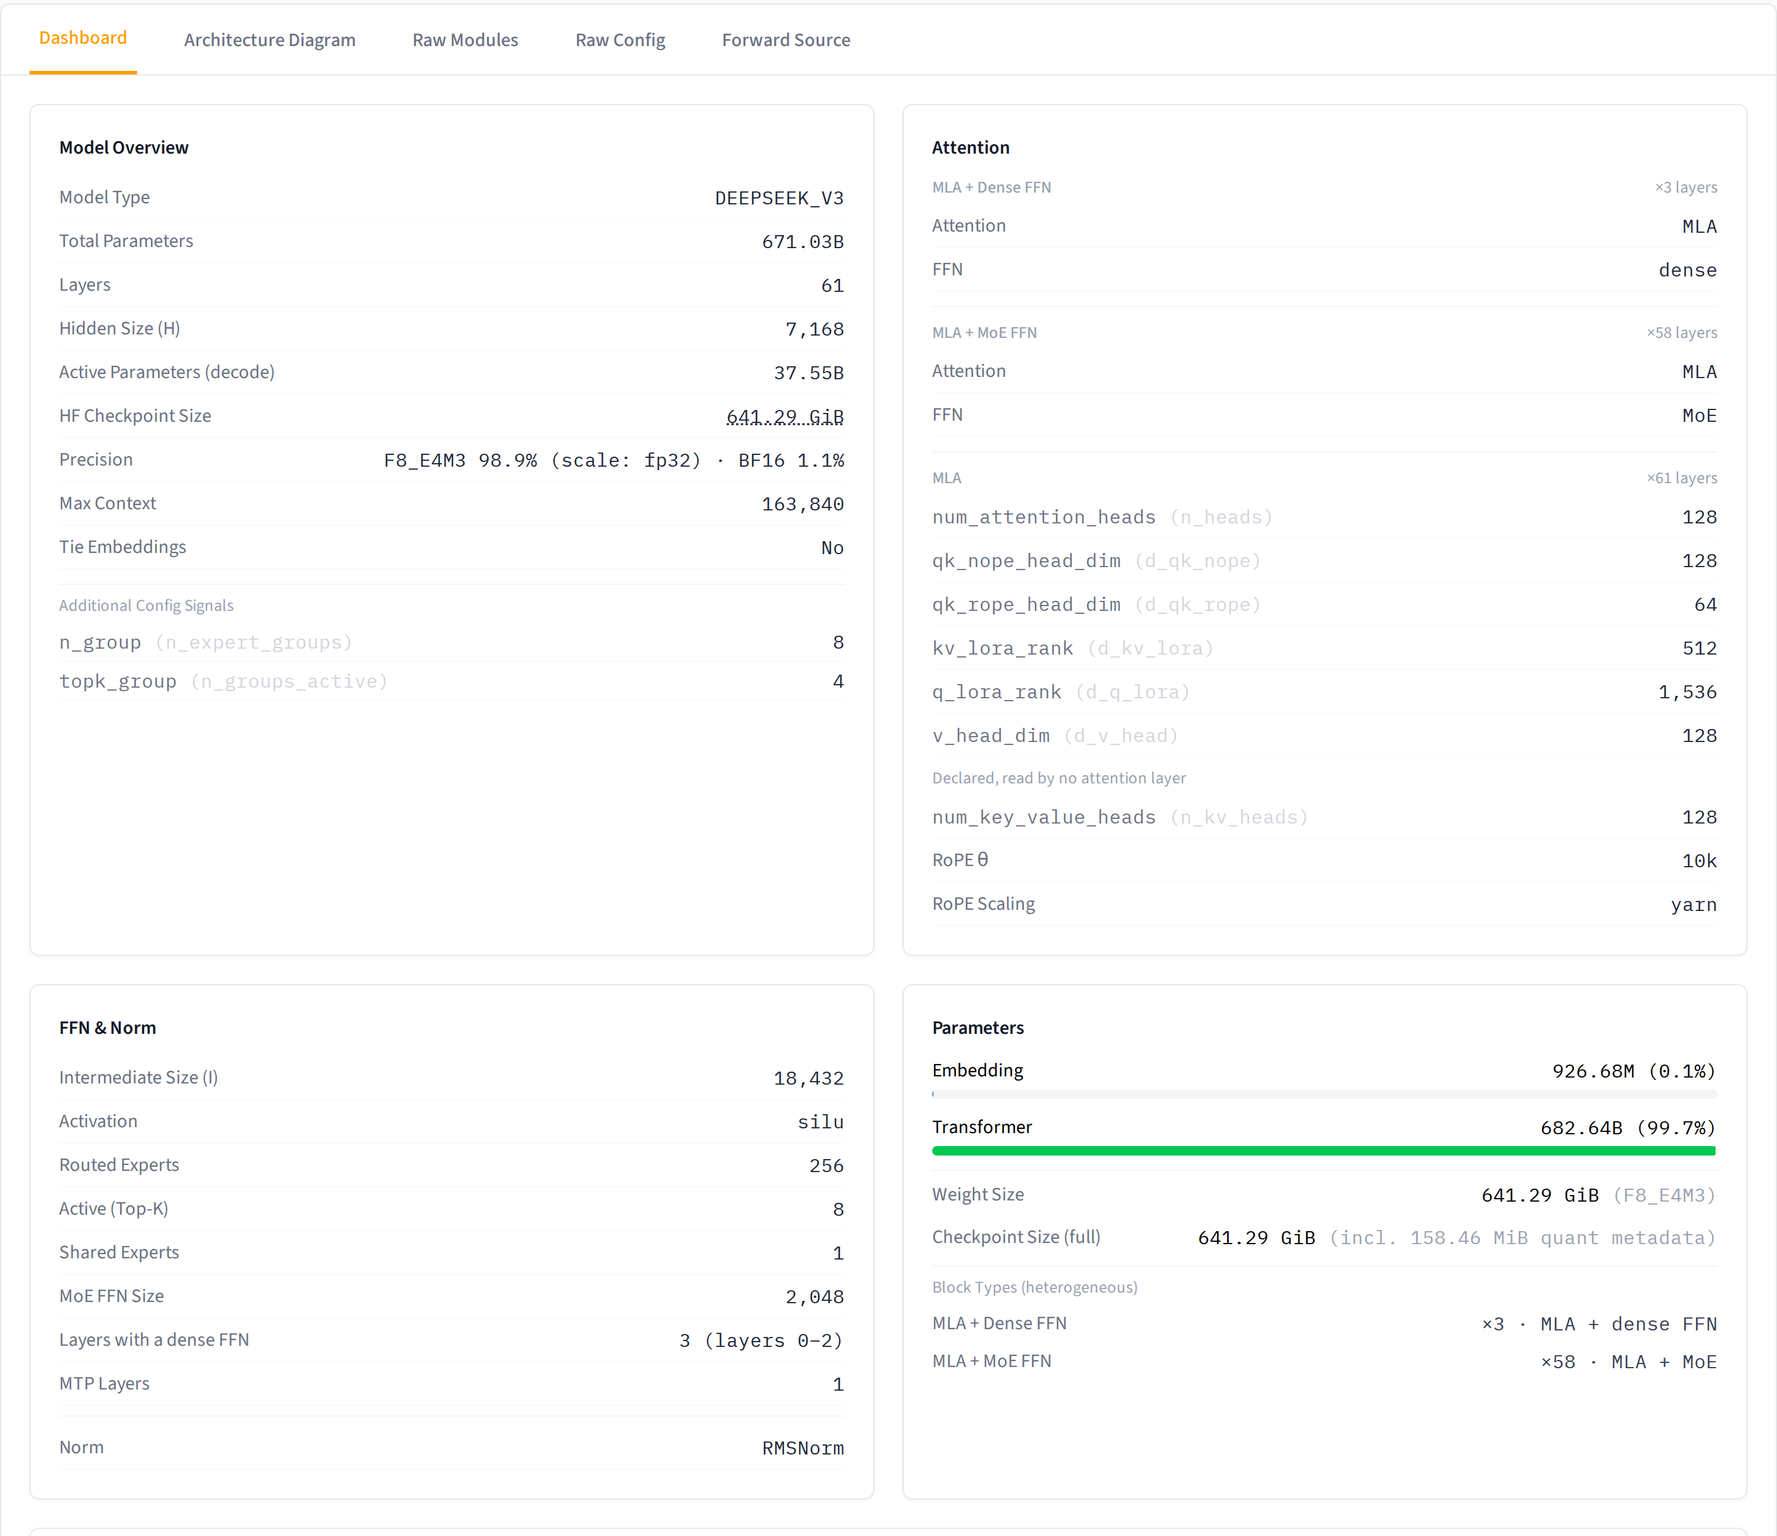Click the Weight Size 641.29 GiB value
Viewport: 1777px width, 1536px height.
click(1540, 1196)
